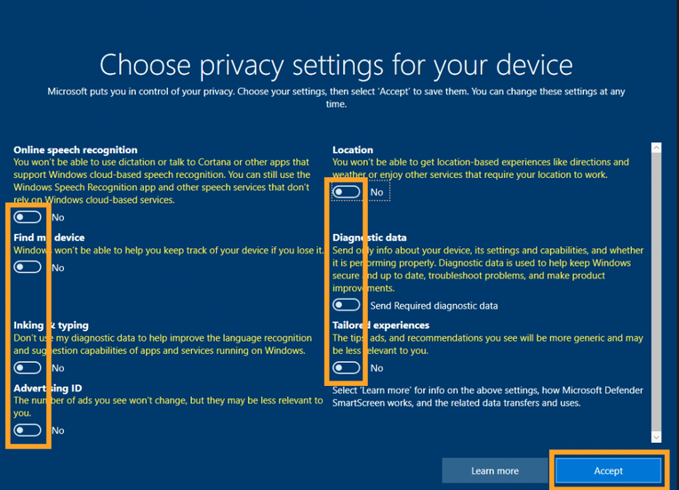
Task: Click the 'Diagnostic data' heading
Action: (x=370, y=237)
